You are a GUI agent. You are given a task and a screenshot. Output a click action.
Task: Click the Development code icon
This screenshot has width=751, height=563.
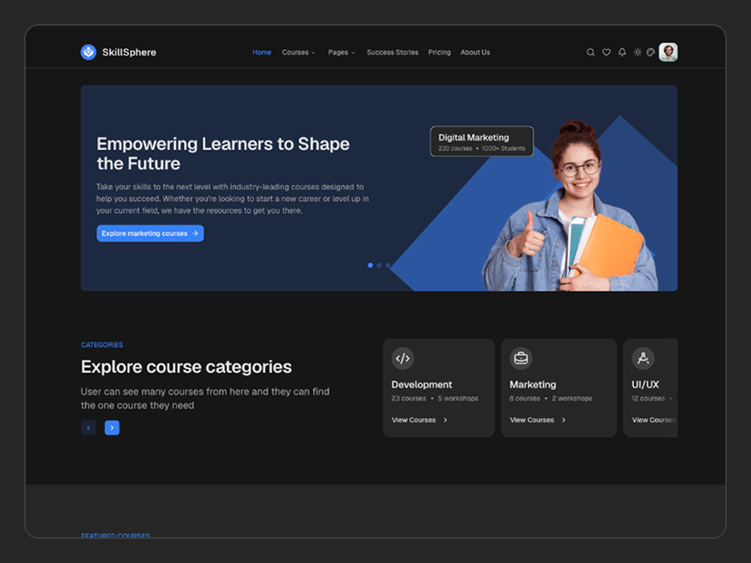tap(403, 358)
